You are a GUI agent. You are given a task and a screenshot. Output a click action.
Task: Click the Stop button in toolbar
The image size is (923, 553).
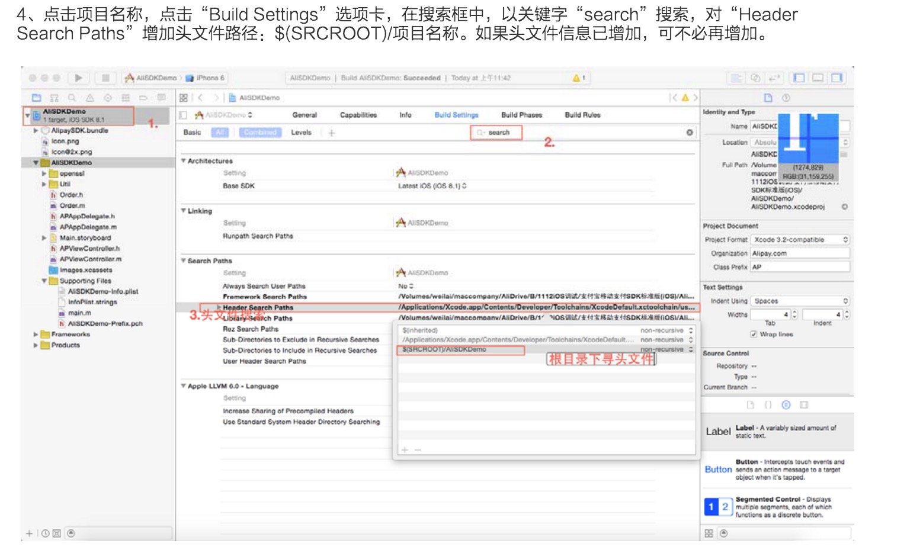pos(105,78)
